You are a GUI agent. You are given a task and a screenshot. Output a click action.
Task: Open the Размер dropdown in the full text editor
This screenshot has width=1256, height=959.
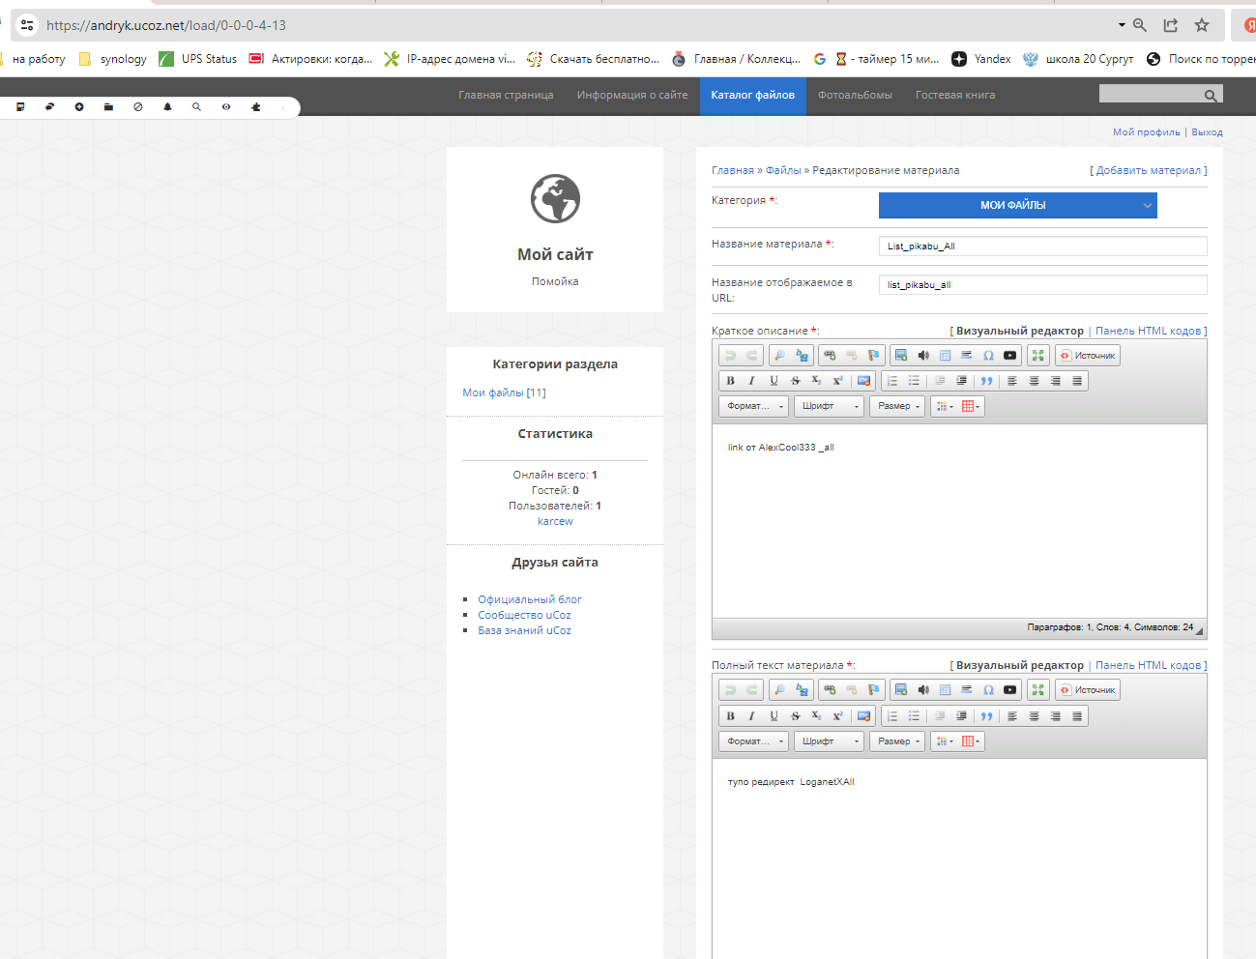pyautogui.click(x=898, y=741)
